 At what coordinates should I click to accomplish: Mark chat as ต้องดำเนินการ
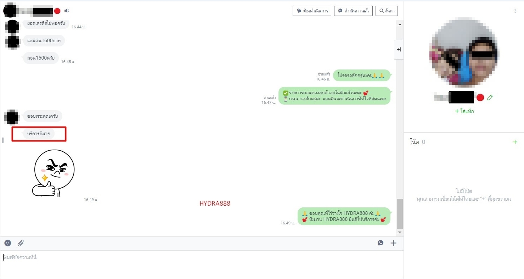pos(312,11)
